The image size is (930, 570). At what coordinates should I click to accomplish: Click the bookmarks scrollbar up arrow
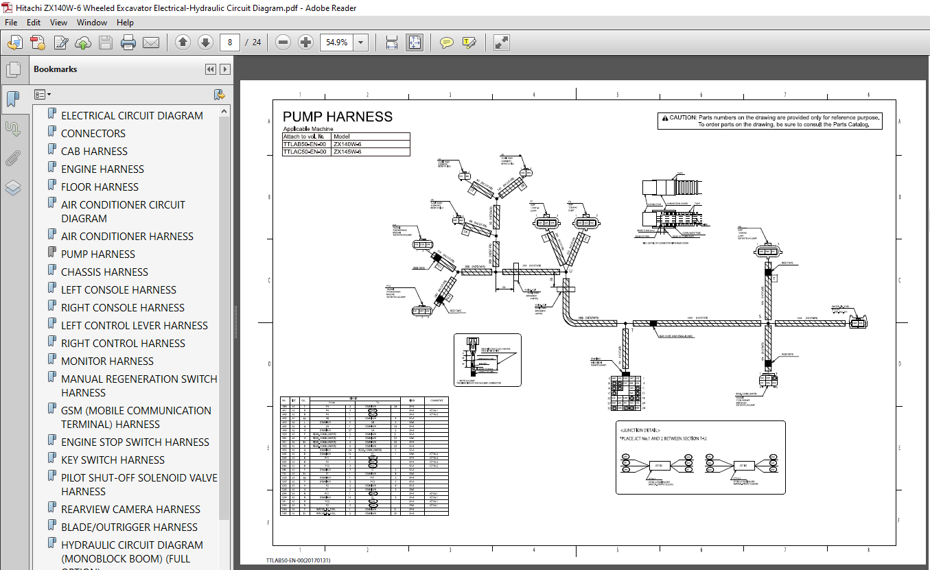pos(224,110)
